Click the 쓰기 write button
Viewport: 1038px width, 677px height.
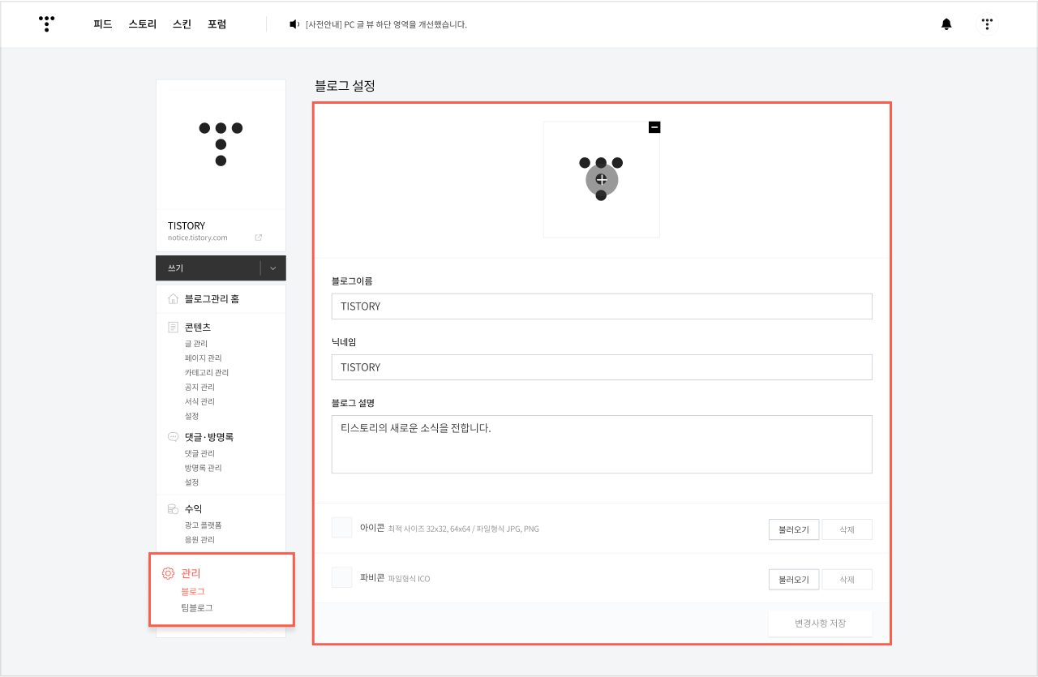tap(208, 268)
